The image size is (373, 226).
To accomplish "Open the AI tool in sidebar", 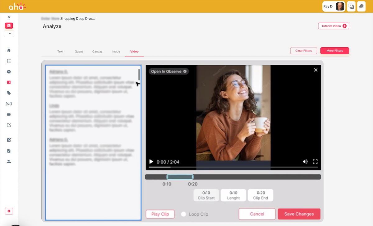I will pyautogui.click(x=9, y=104).
